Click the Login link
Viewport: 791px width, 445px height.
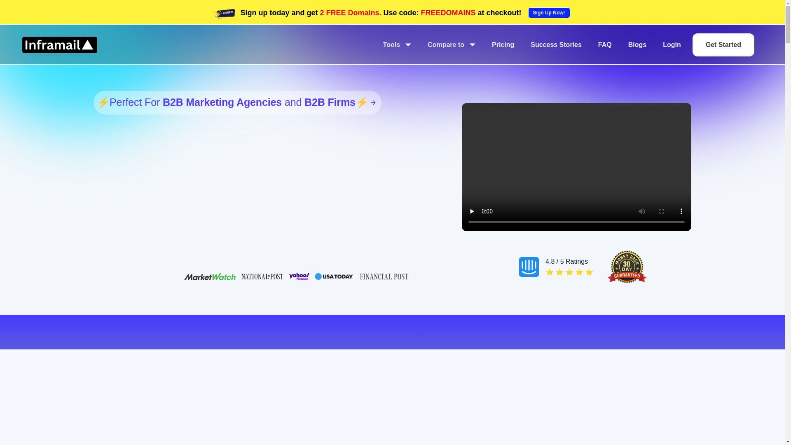[x=672, y=45]
